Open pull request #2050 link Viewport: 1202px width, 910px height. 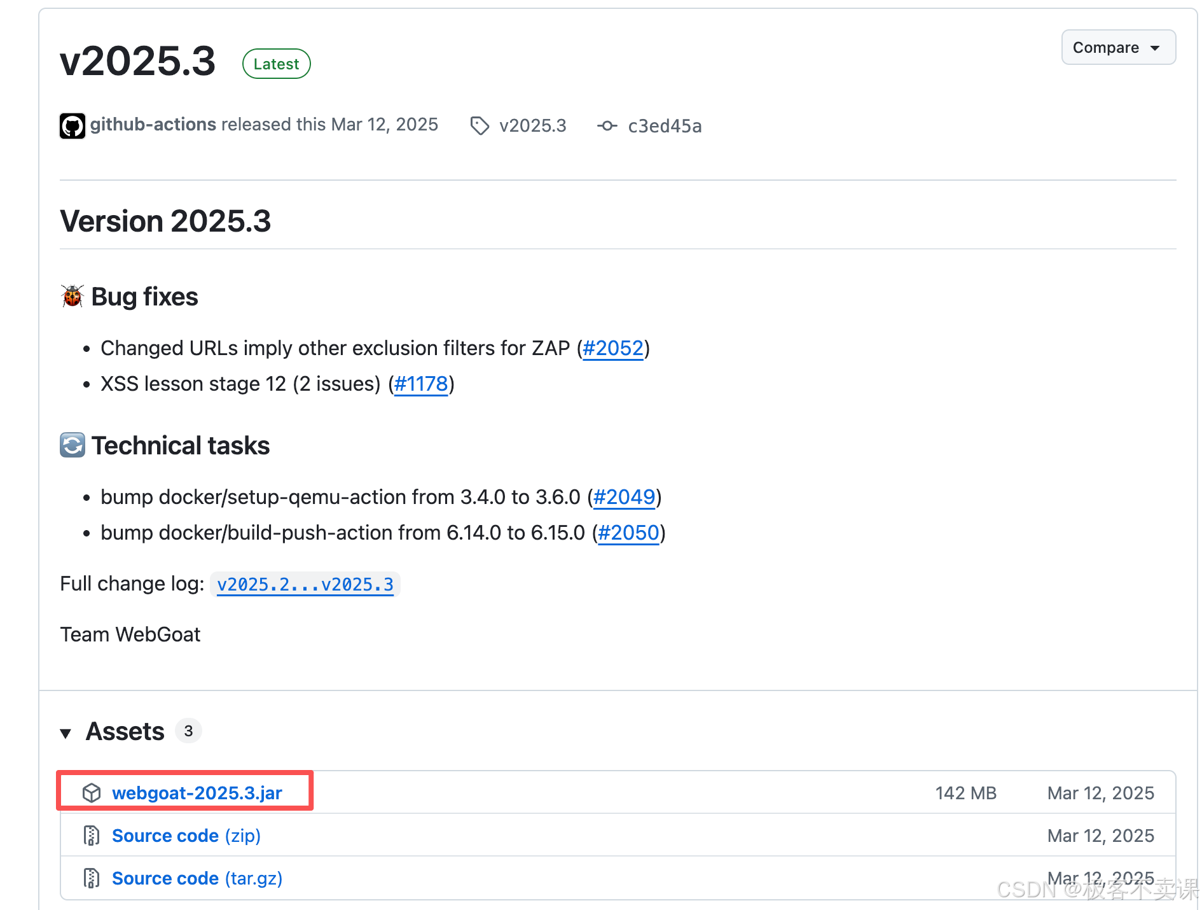pyautogui.click(x=628, y=533)
